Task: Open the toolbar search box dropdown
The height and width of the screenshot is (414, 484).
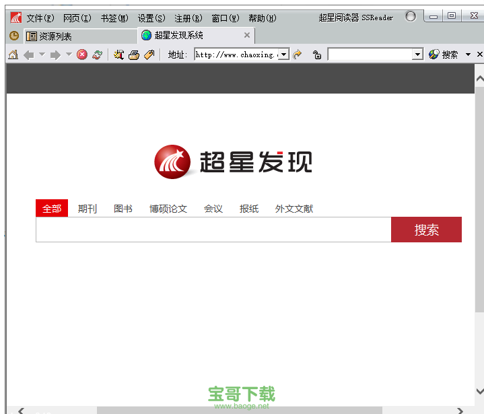Action: (x=417, y=55)
